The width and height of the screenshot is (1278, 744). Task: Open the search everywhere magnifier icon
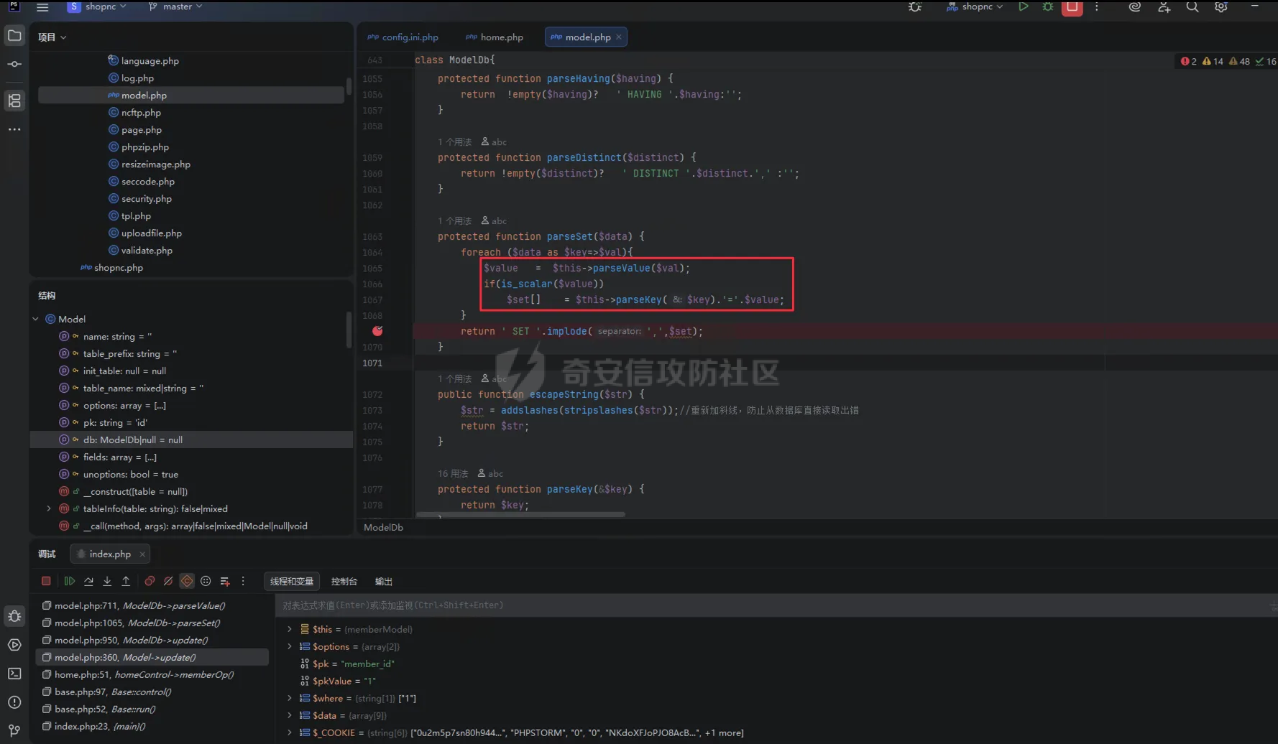point(1192,7)
